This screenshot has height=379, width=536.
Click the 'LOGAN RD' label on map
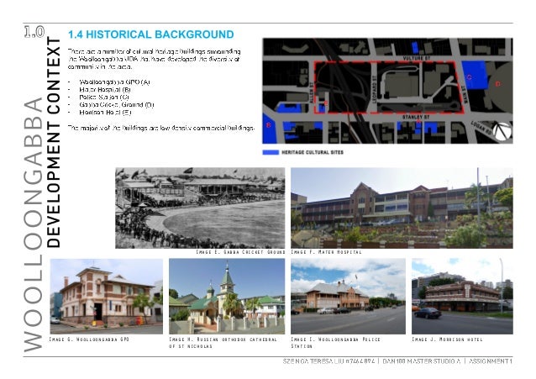[x=483, y=129]
